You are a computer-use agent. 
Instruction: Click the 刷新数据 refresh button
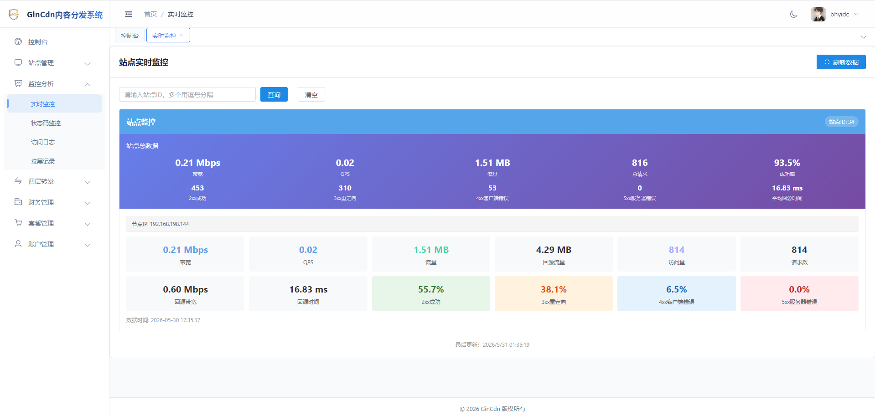pyautogui.click(x=841, y=62)
